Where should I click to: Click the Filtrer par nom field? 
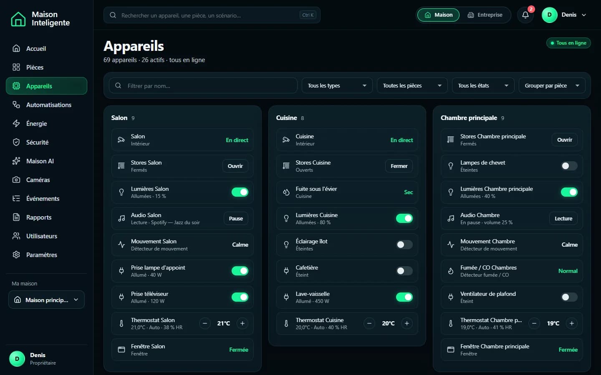(203, 85)
